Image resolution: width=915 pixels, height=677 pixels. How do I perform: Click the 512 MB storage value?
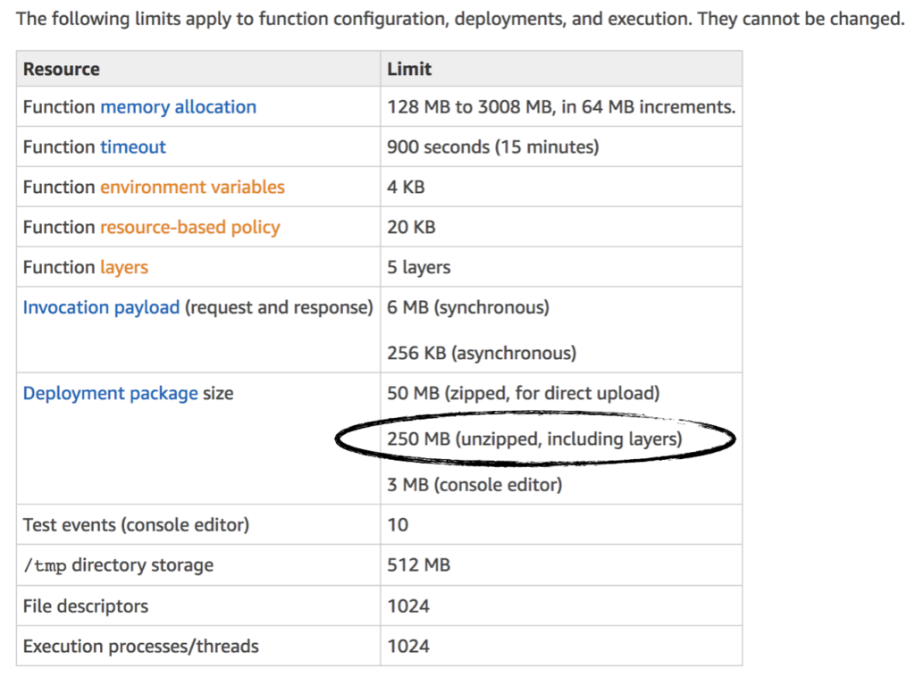418,565
